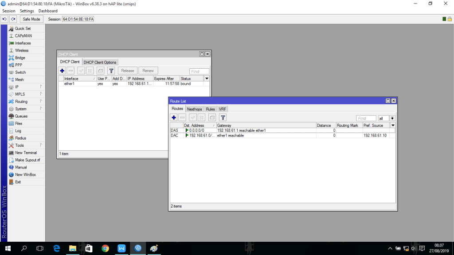Open column selector dropdown in DHCP Client
454x255 pixels.
[207, 78]
